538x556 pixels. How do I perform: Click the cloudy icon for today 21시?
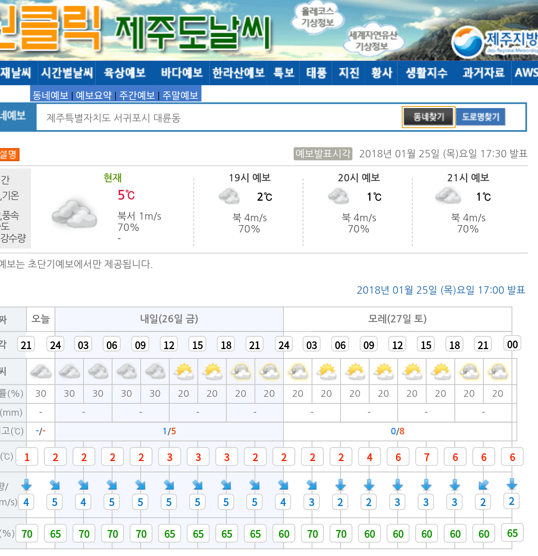click(x=41, y=372)
